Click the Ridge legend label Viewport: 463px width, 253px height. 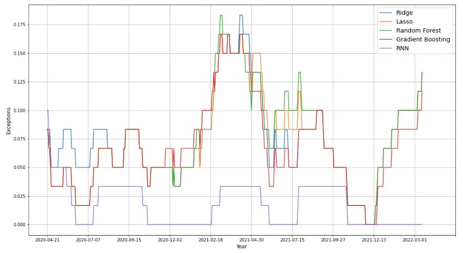pyautogui.click(x=404, y=13)
